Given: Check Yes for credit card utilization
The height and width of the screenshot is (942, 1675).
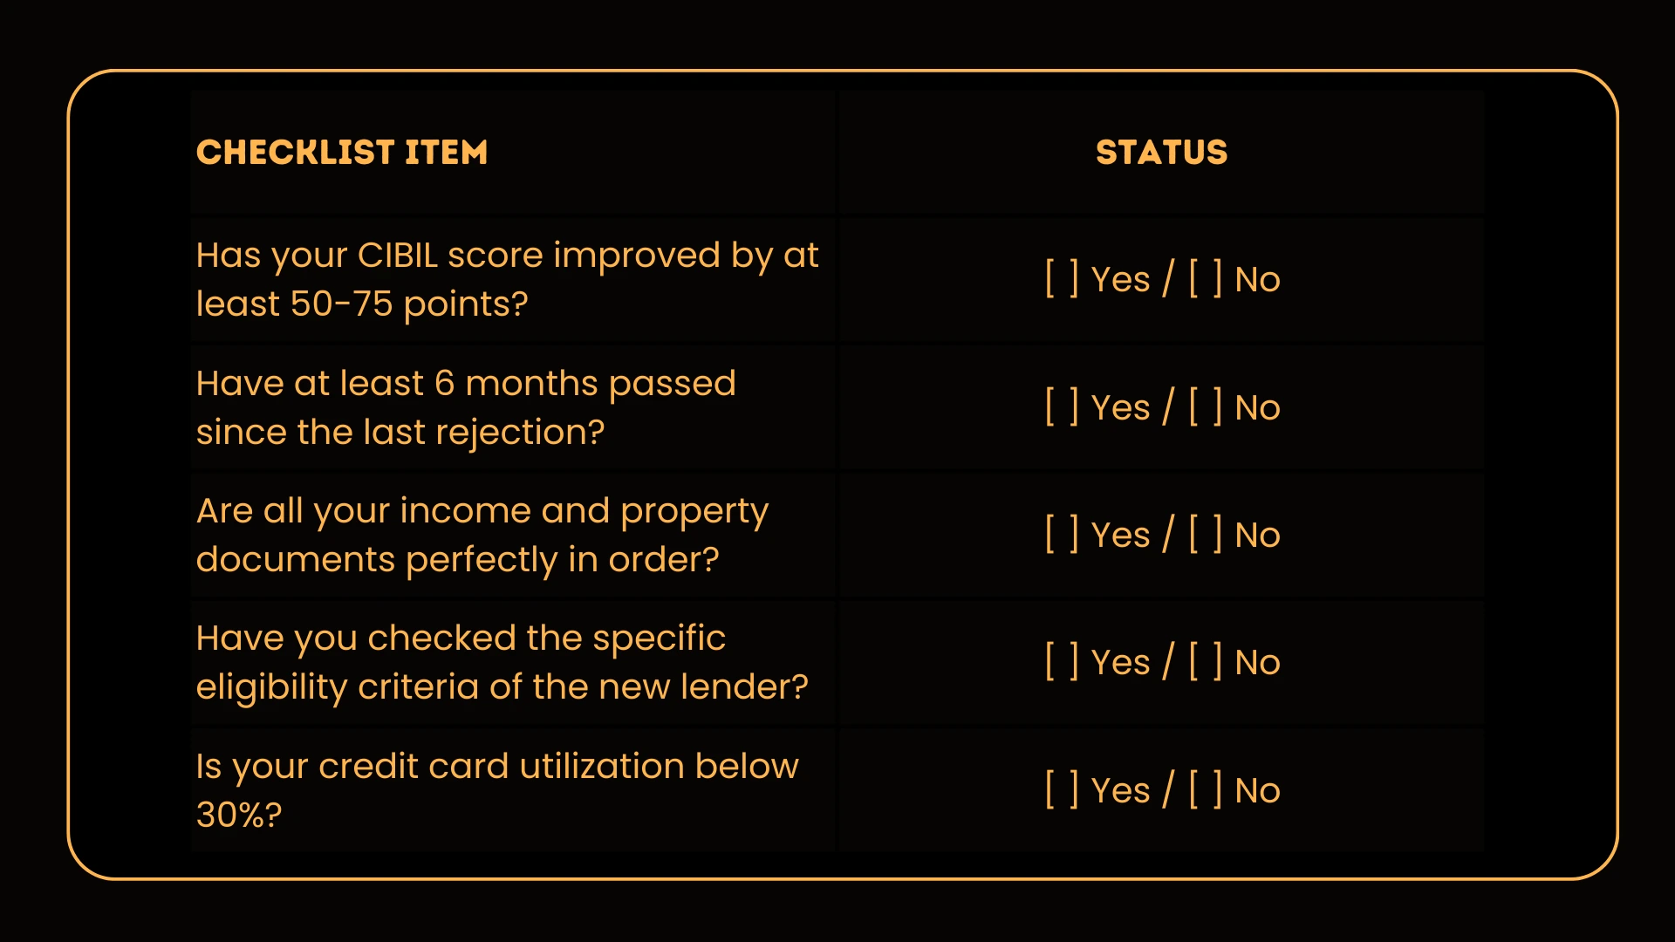Looking at the screenshot, I should click(1062, 790).
